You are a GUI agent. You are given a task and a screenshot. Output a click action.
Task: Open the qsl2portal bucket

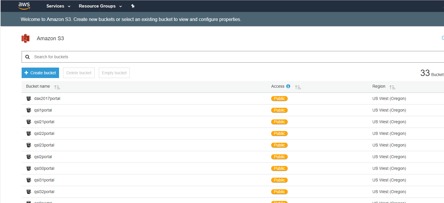coord(43,157)
